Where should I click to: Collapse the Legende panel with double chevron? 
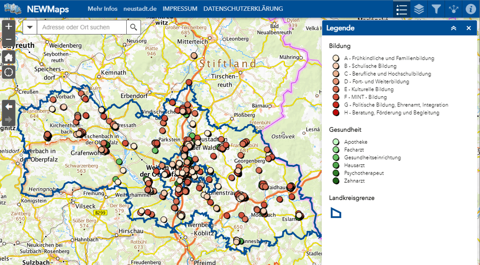[x=453, y=28]
